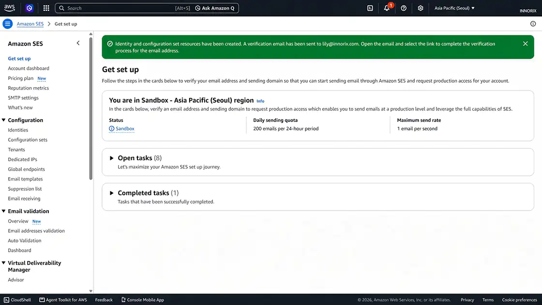Click sidebar scrollbar down arrow
This screenshot has height=305, width=542.
pos(90,291)
